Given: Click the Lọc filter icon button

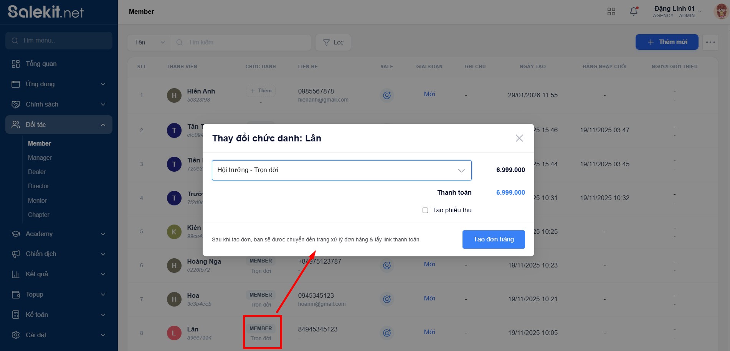Looking at the screenshot, I should [333, 42].
